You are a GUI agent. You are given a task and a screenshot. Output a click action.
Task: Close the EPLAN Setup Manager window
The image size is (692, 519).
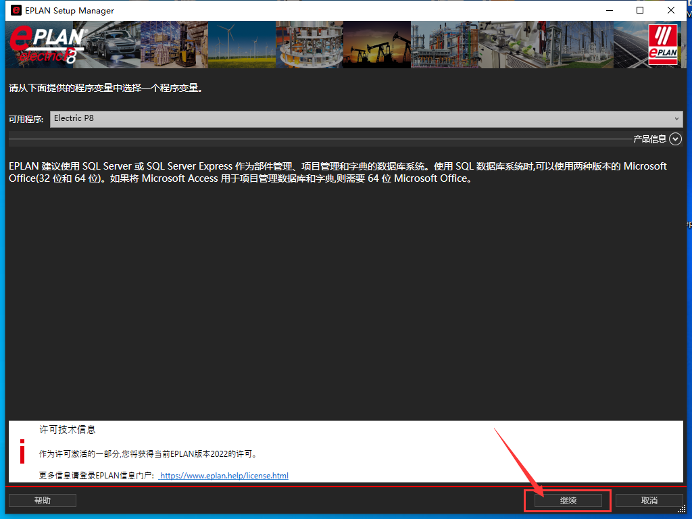pos(671,11)
